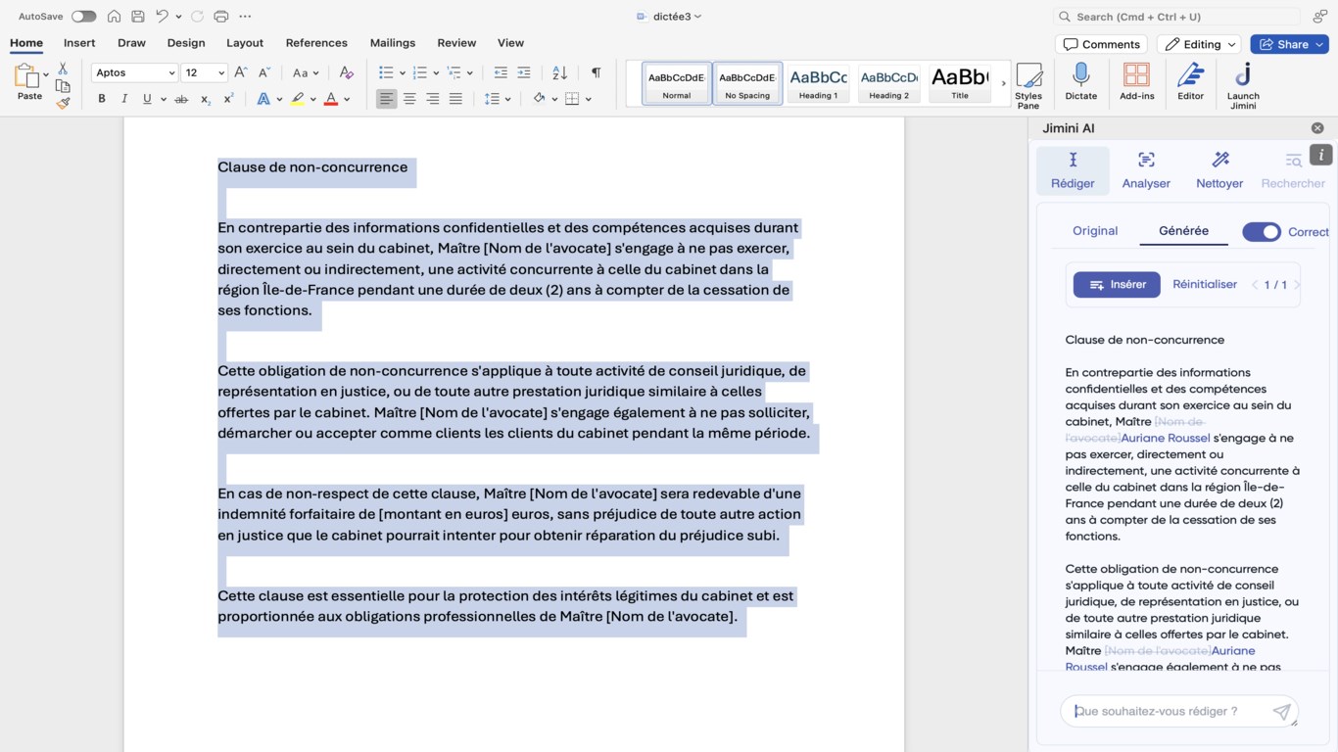Open the Editor proofing tool
1338x752 pixels.
coord(1191,82)
